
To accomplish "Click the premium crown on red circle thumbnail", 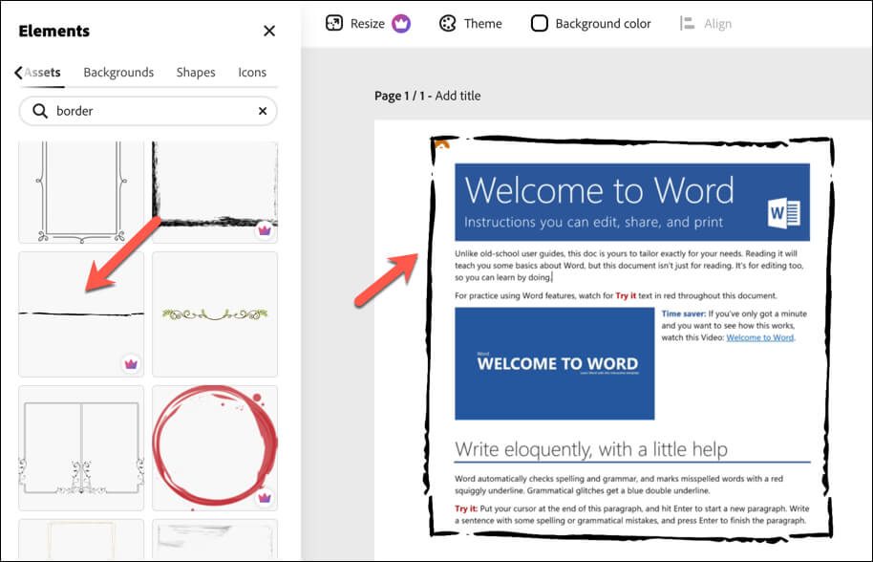I will [264, 497].
